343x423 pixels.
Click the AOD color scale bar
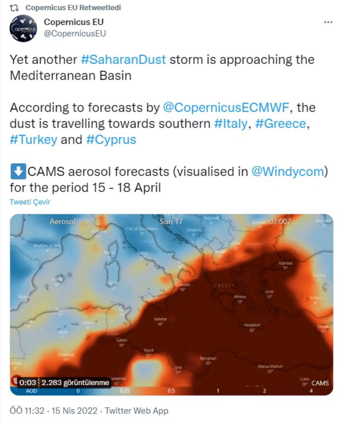tap(171, 391)
